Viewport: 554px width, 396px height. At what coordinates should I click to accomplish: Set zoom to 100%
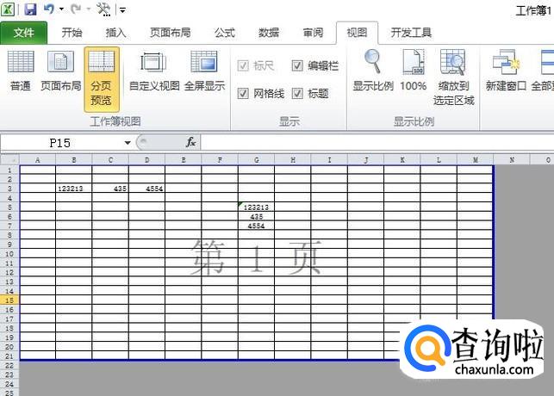(414, 71)
